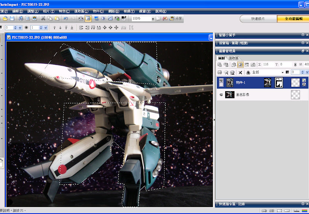The height and width of the screenshot is (214, 309).
Task: Open the 說明(H) menu
Action: (161, 12)
